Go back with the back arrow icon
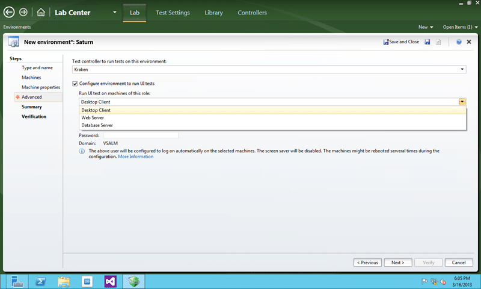Screen dimensions: 481x289 pyautogui.click(x=9, y=12)
